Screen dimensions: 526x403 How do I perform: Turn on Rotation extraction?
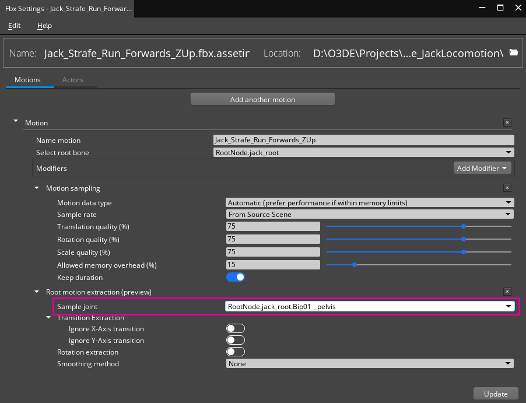pos(236,352)
